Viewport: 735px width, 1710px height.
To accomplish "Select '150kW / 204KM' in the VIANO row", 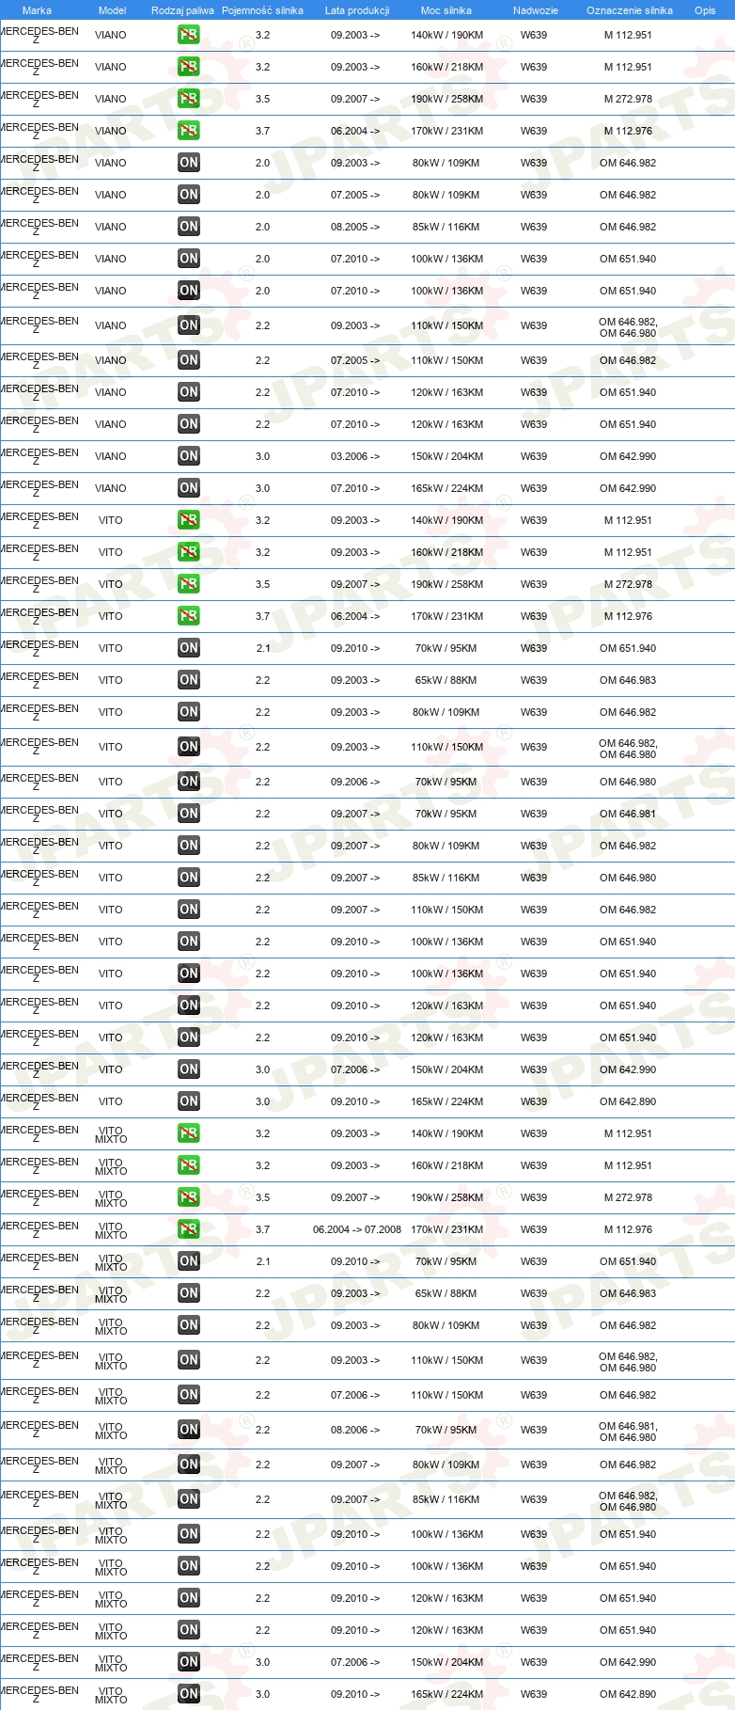I will coord(446,456).
